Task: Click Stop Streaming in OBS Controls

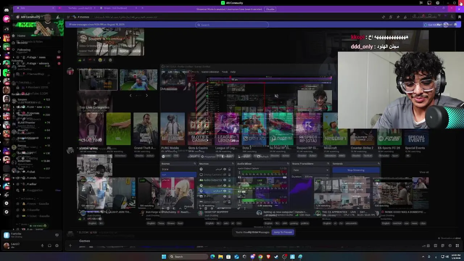Action: coord(356,170)
